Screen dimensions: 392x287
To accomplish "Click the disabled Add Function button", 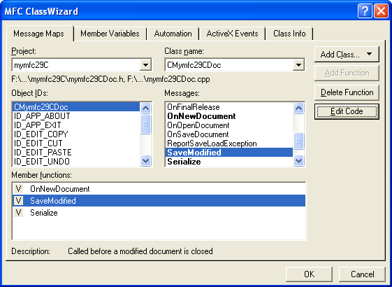I will 347,73.
